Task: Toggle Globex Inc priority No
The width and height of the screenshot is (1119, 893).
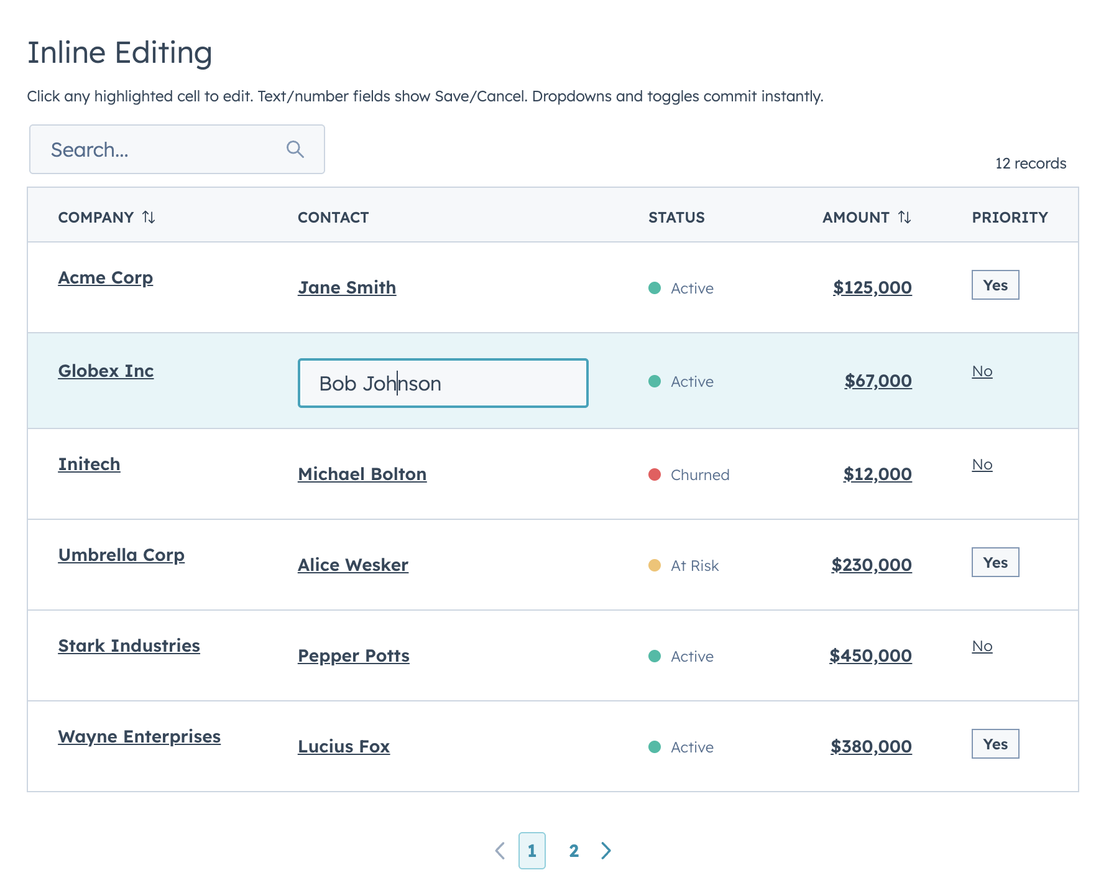Action: [x=982, y=371]
